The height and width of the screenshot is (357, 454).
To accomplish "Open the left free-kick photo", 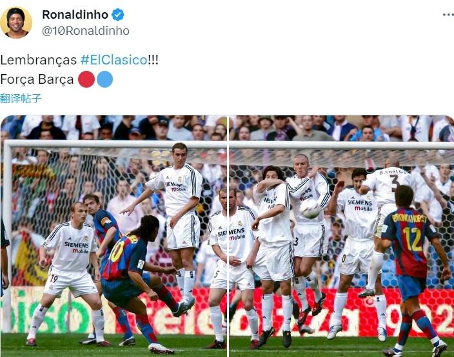I will [x=113, y=236].
